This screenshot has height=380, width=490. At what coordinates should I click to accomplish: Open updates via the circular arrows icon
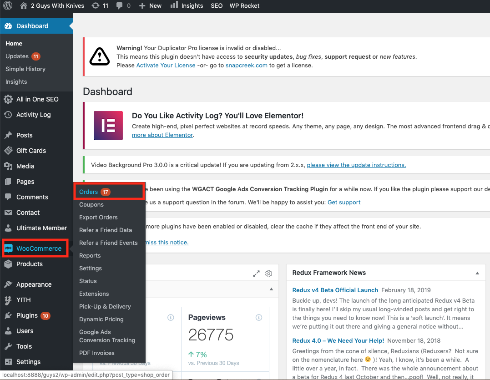click(x=96, y=6)
